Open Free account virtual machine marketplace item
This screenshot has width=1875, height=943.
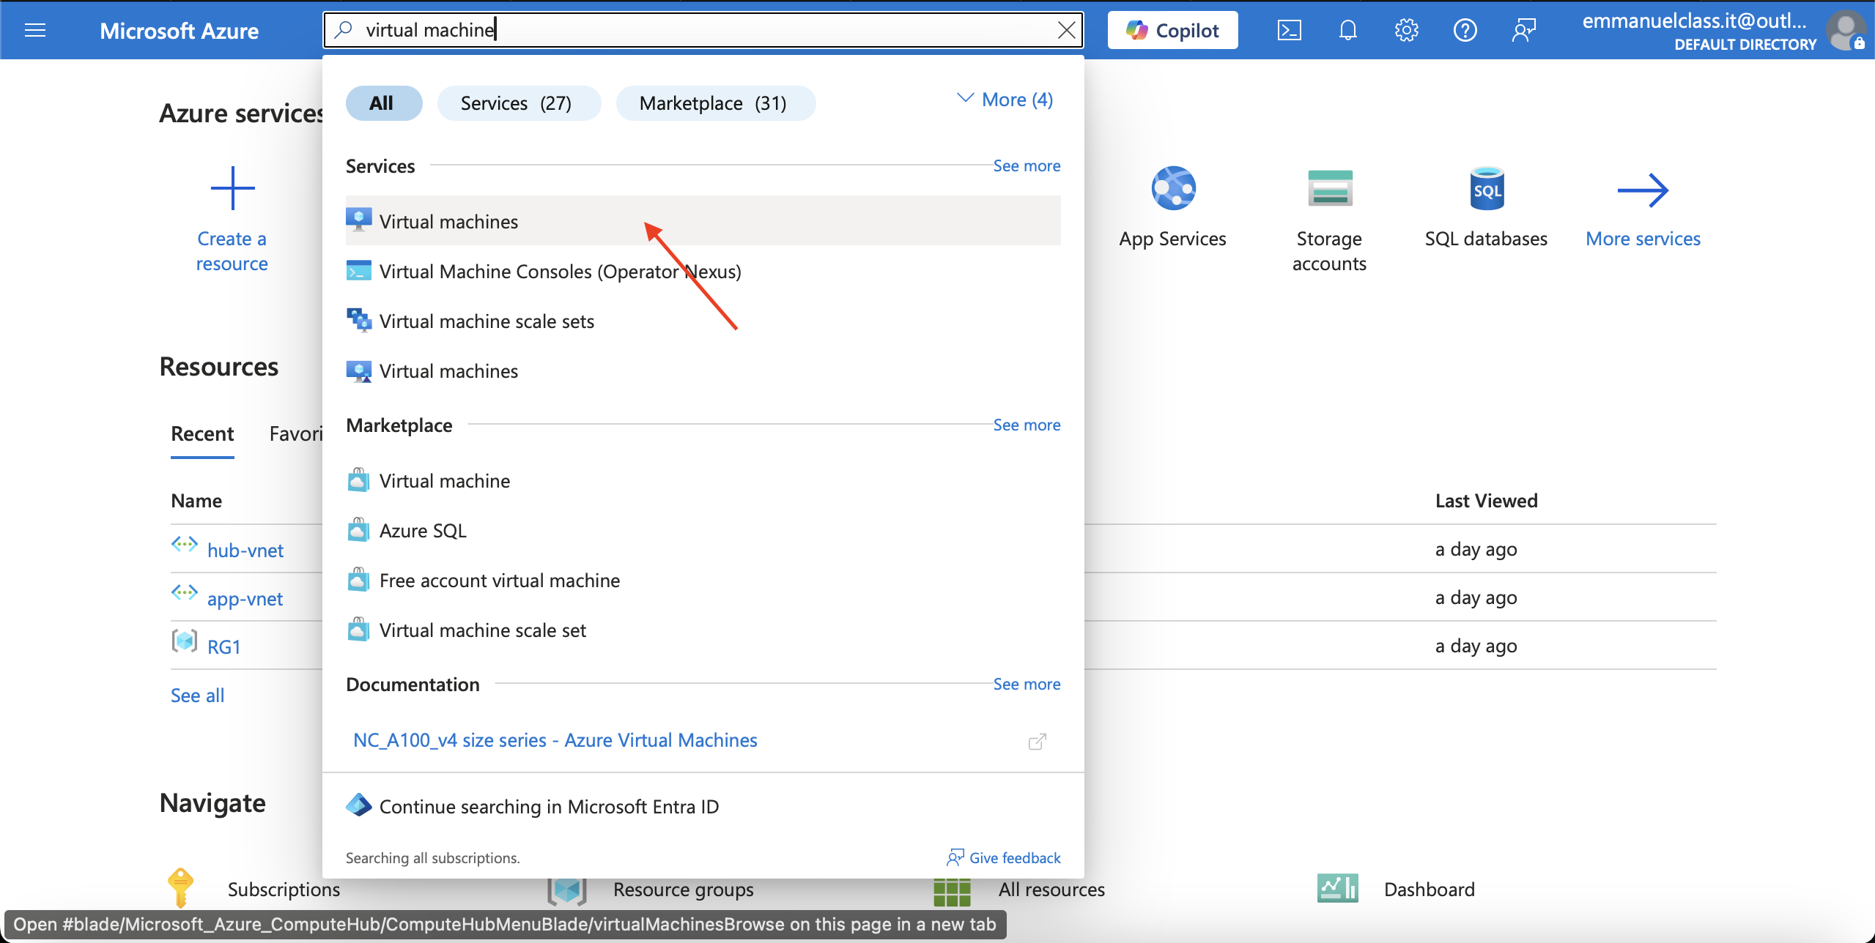coord(703,580)
